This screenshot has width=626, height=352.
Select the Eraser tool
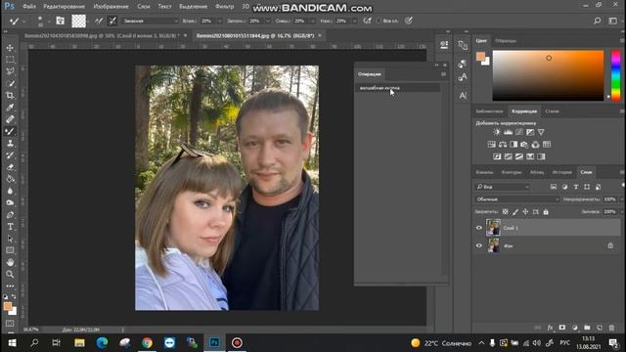(10, 167)
